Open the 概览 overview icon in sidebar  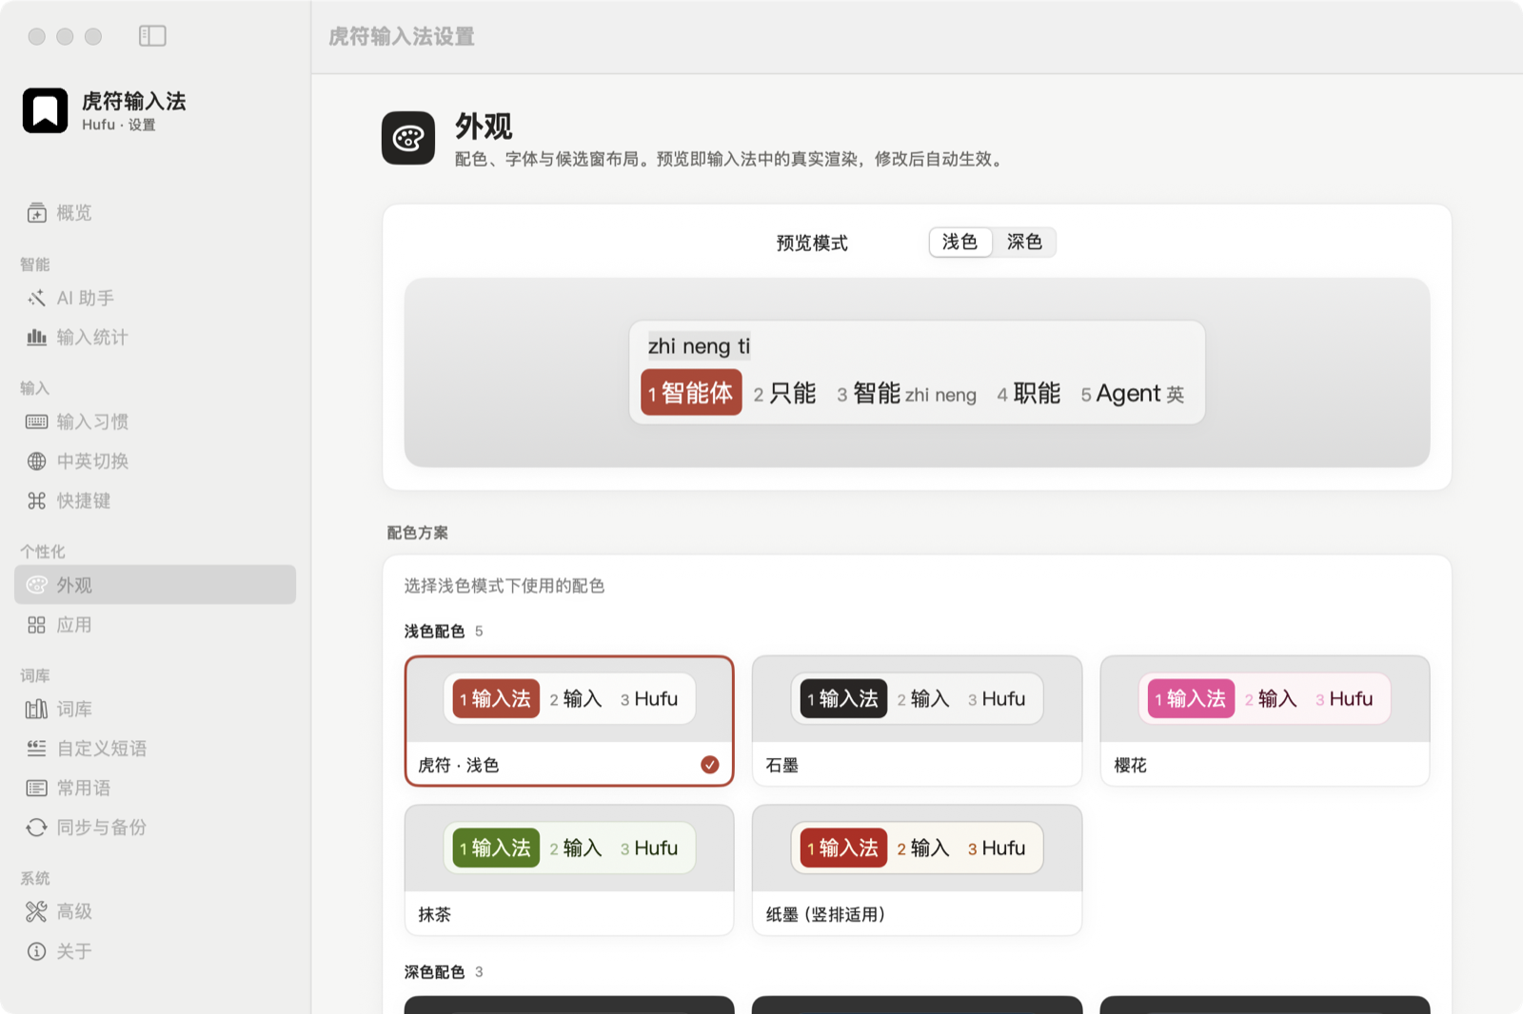click(x=37, y=213)
